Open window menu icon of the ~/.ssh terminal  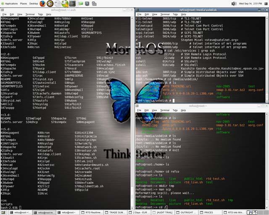(3, 10)
